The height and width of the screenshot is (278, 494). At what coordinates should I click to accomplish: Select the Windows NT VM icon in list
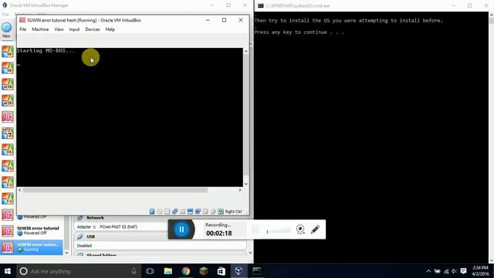coord(8,150)
